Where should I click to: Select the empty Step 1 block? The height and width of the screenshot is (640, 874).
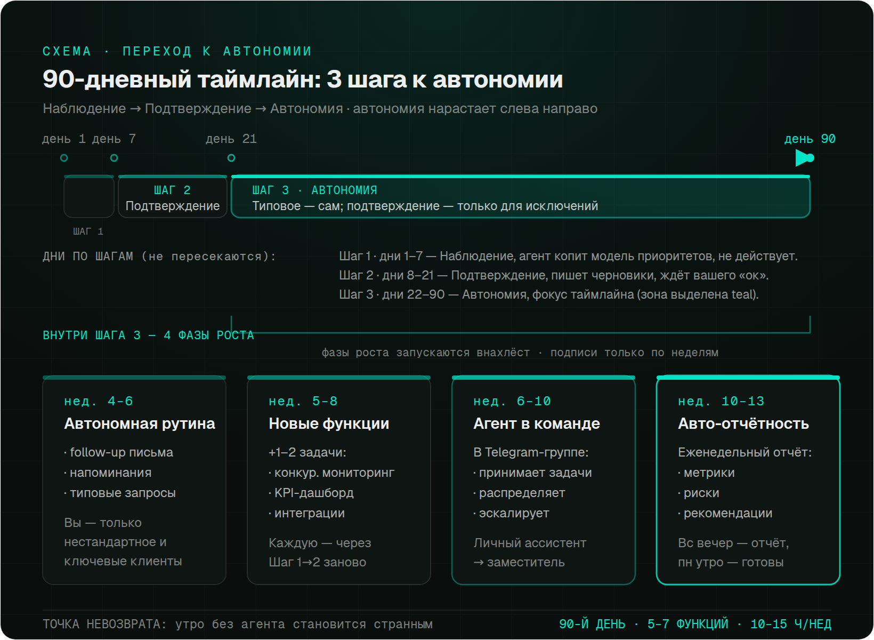[x=89, y=196]
